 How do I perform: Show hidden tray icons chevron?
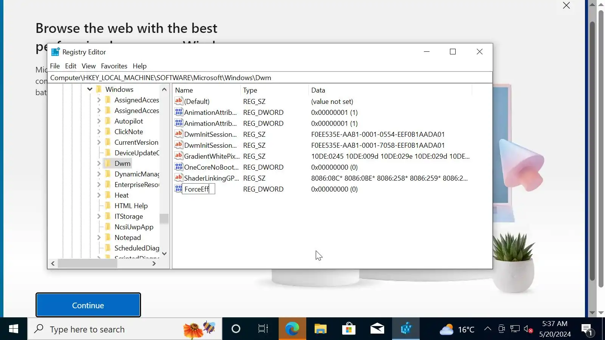488,329
